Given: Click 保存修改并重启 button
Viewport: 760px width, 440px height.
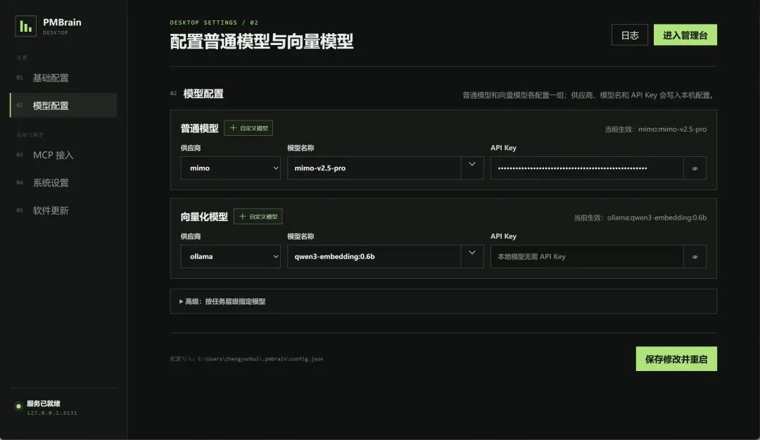Looking at the screenshot, I should pyautogui.click(x=676, y=359).
